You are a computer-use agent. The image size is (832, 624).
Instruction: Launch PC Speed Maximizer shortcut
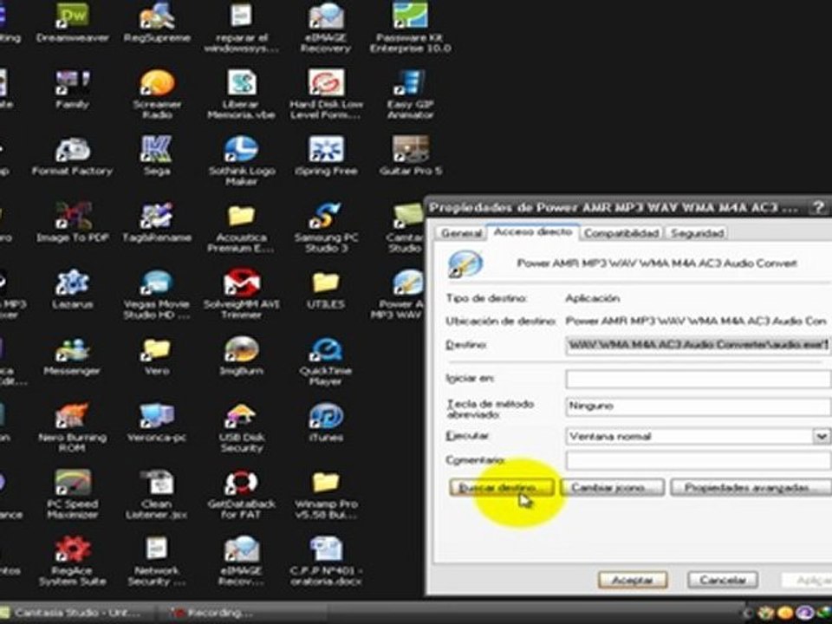coord(73,495)
